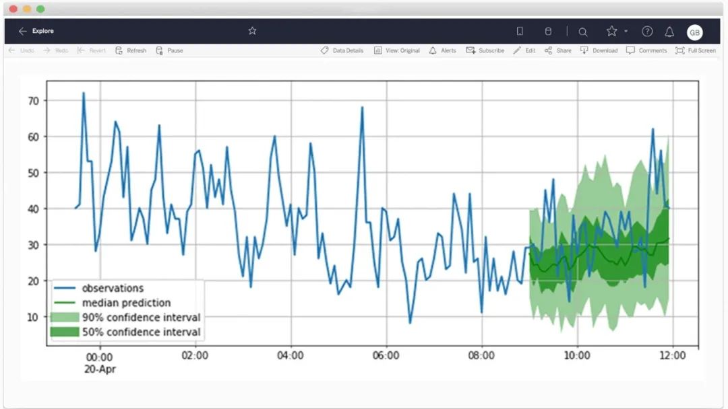Image resolution: width=728 pixels, height=409 pixels.
Task: Open the View: Original menu
Action: (x=397, y=50)
